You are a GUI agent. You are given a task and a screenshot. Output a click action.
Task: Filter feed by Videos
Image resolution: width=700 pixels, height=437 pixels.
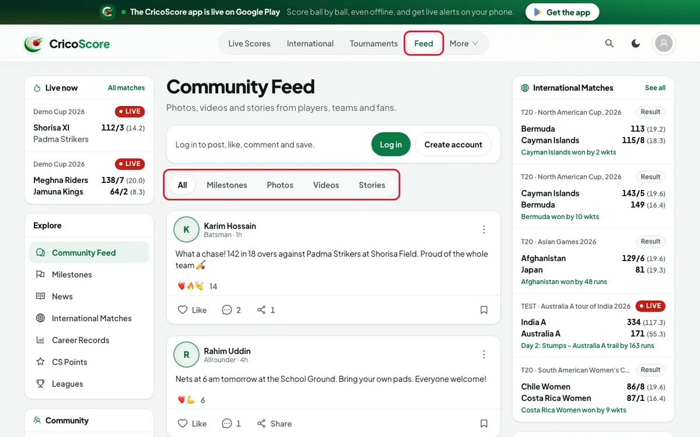click(x=326, y=185)
